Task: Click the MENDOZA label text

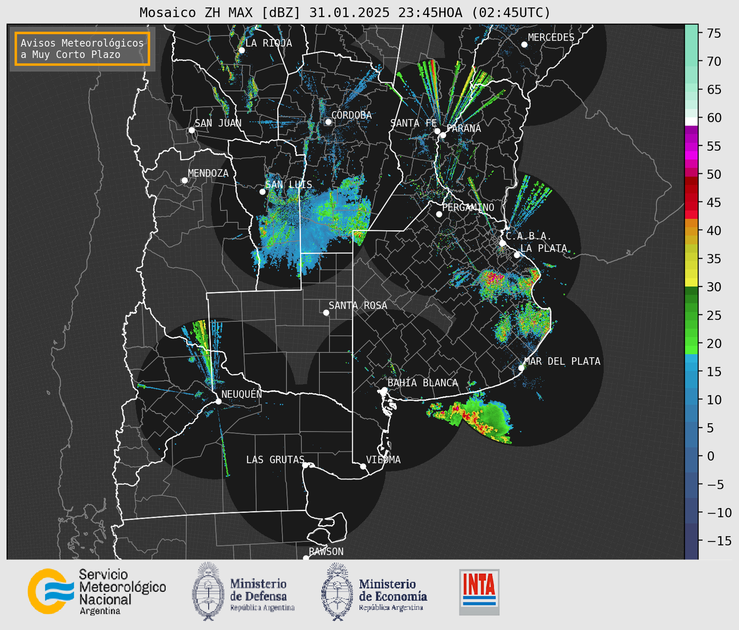Action: click(208, 173)
